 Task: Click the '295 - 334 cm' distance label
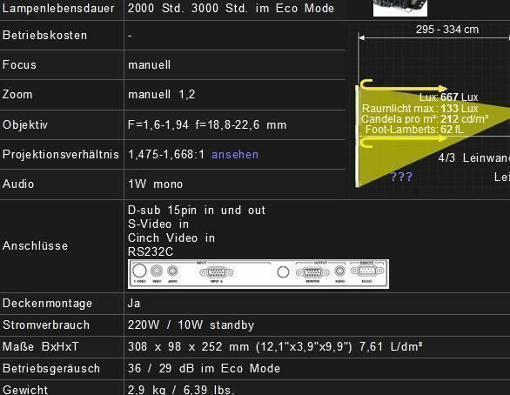click(x=447, y=30)
